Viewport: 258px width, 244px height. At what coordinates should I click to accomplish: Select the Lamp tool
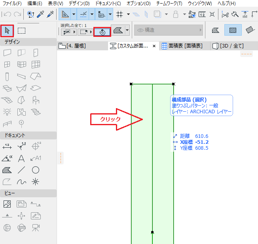pyautogui.click(x=7, y=112)
